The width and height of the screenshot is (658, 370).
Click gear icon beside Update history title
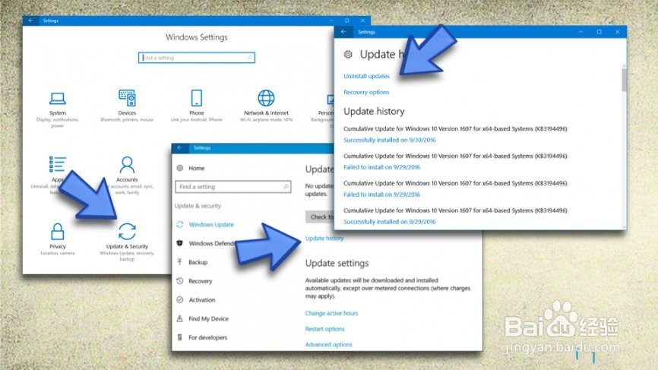pyautogui.click(x=348, y=54)
